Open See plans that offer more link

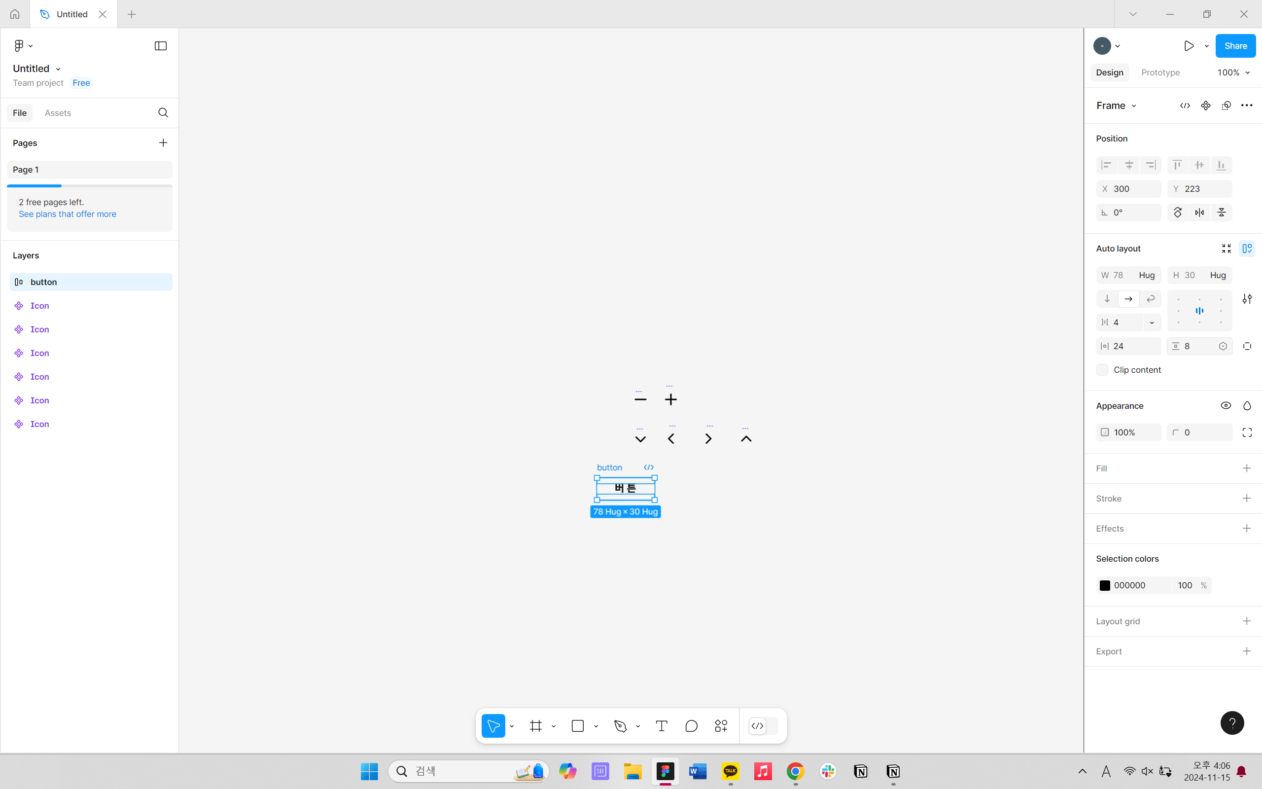[x=67, y=214]
